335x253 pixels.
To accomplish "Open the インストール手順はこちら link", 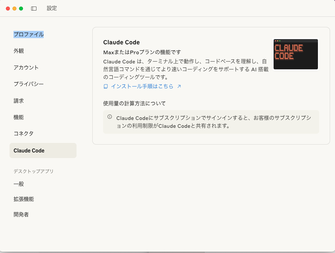I will 142,86.
